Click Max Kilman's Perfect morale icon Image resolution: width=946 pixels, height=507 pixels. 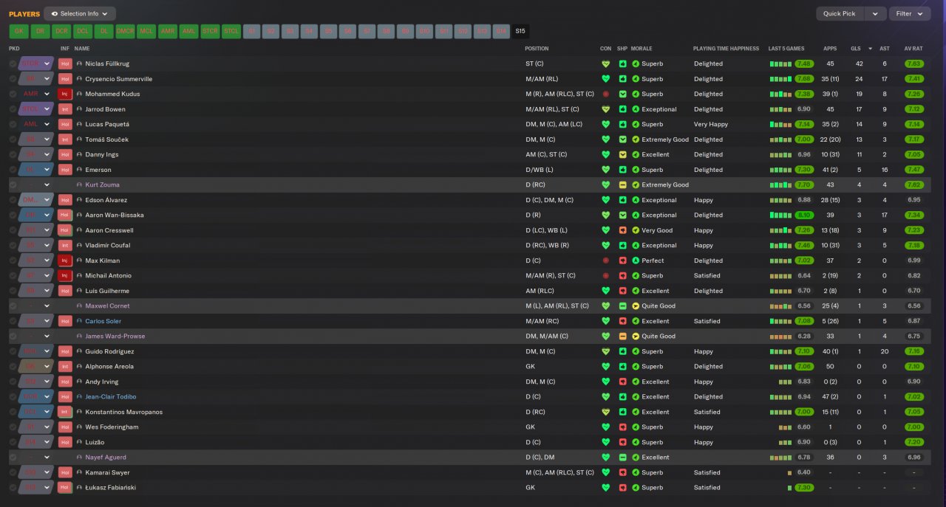pos(636,261)
